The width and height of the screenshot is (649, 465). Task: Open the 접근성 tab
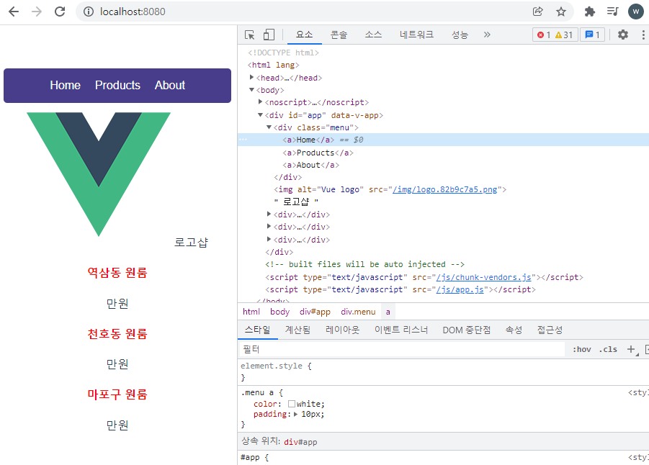pos(550,330)
